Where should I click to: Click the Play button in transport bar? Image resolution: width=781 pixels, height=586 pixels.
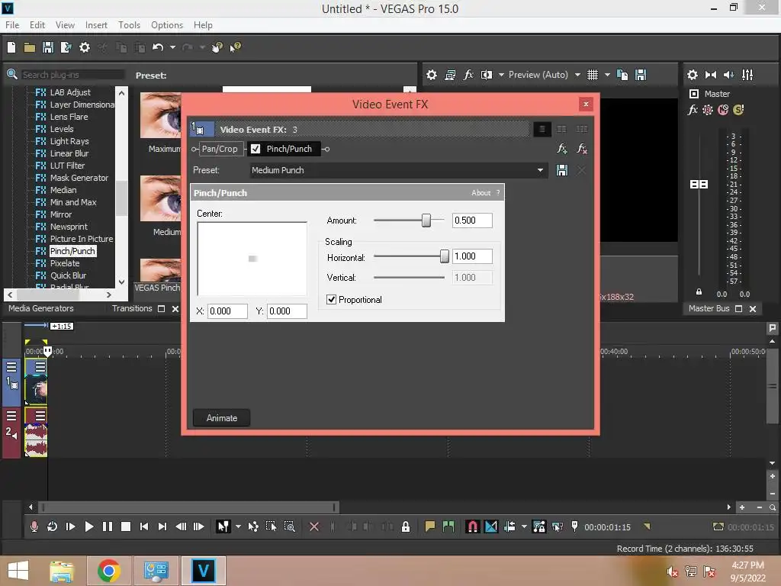[89, 526]
